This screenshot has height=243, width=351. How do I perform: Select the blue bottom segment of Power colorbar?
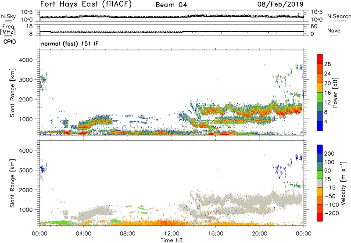(x=320, y=126)
